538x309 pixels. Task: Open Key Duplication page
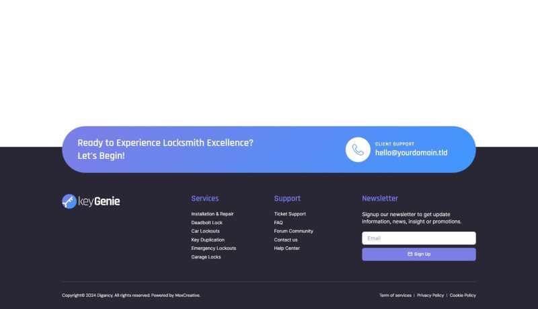(208, 240)
